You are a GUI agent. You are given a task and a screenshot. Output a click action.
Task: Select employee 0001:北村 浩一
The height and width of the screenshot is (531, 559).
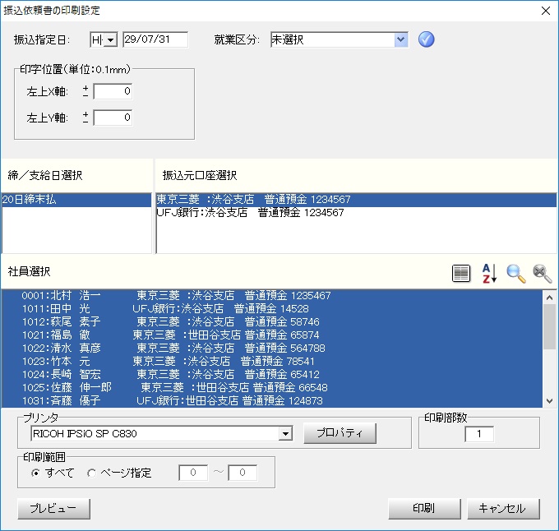pyautogui.click(x=272, y=295)
